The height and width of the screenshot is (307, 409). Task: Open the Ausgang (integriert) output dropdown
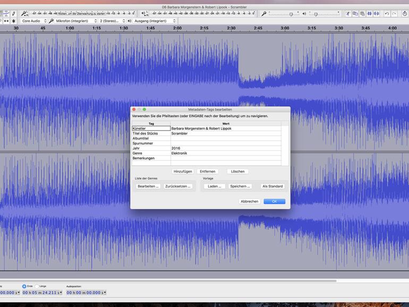tap(155, 21)
